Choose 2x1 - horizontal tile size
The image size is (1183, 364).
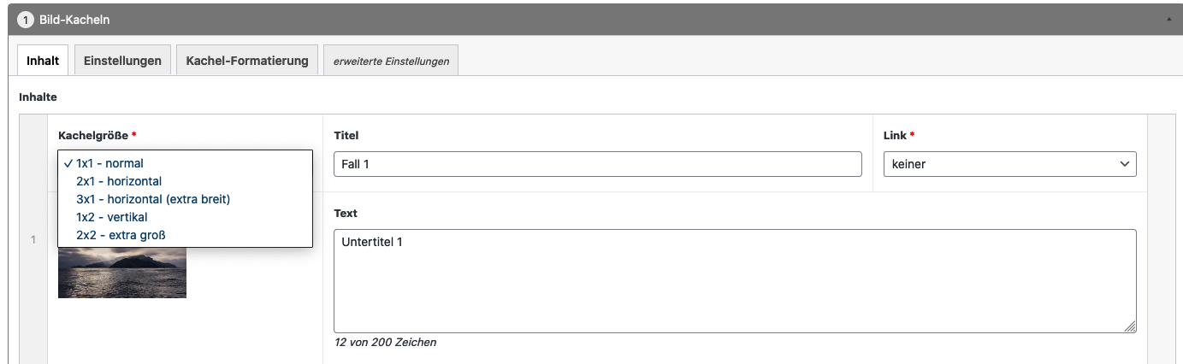pos(119,181)
